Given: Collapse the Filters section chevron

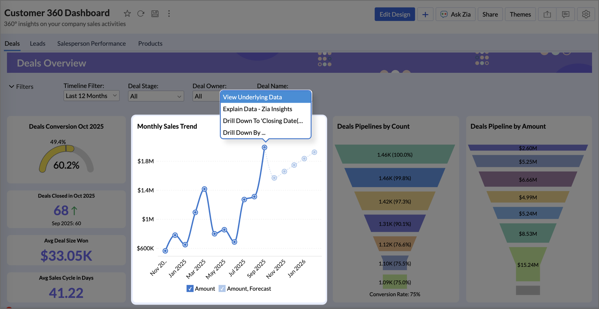Looking at the screenshot, I should [x=12, y=87].
